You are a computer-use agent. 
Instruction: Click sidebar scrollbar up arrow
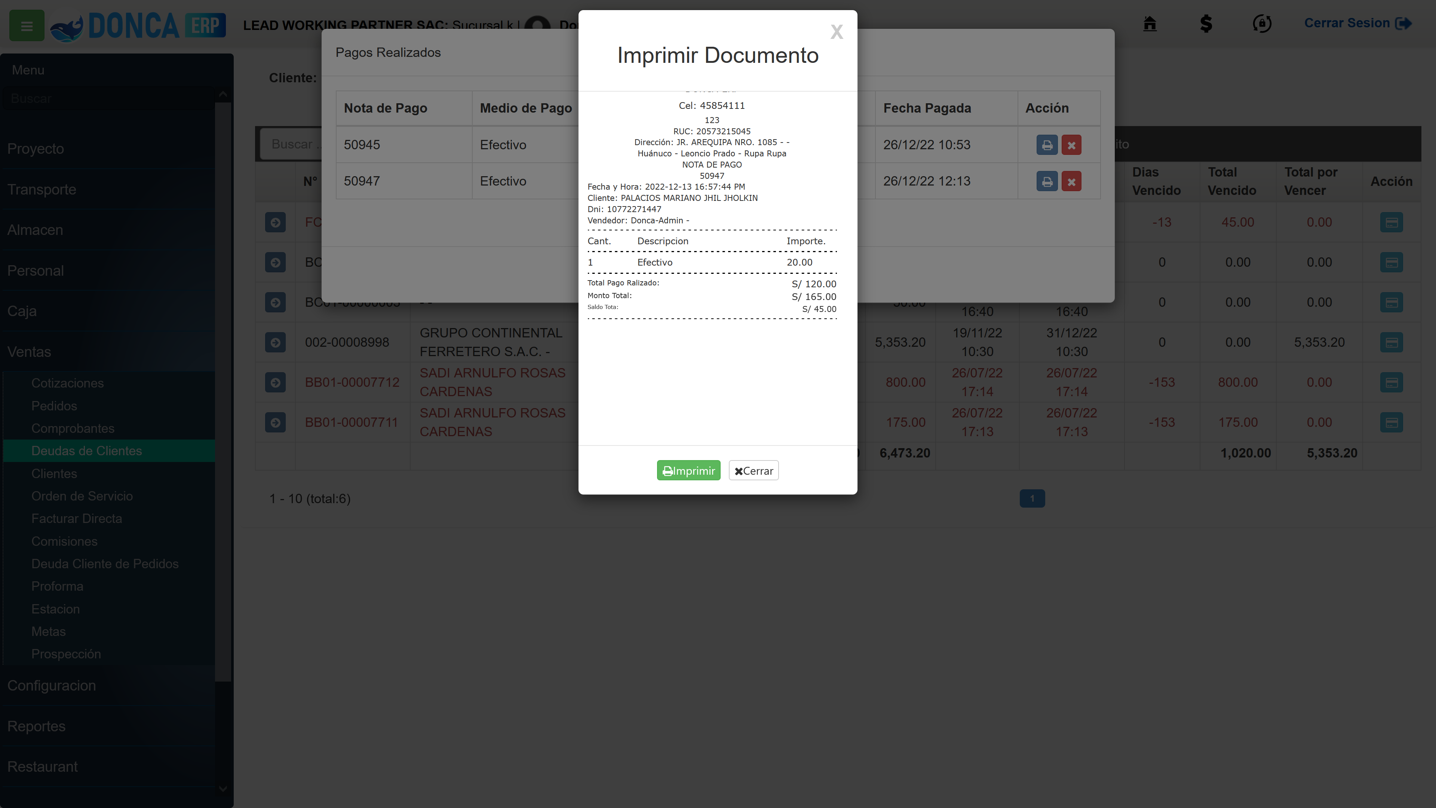pyautogui.click(x=223, y=94)
